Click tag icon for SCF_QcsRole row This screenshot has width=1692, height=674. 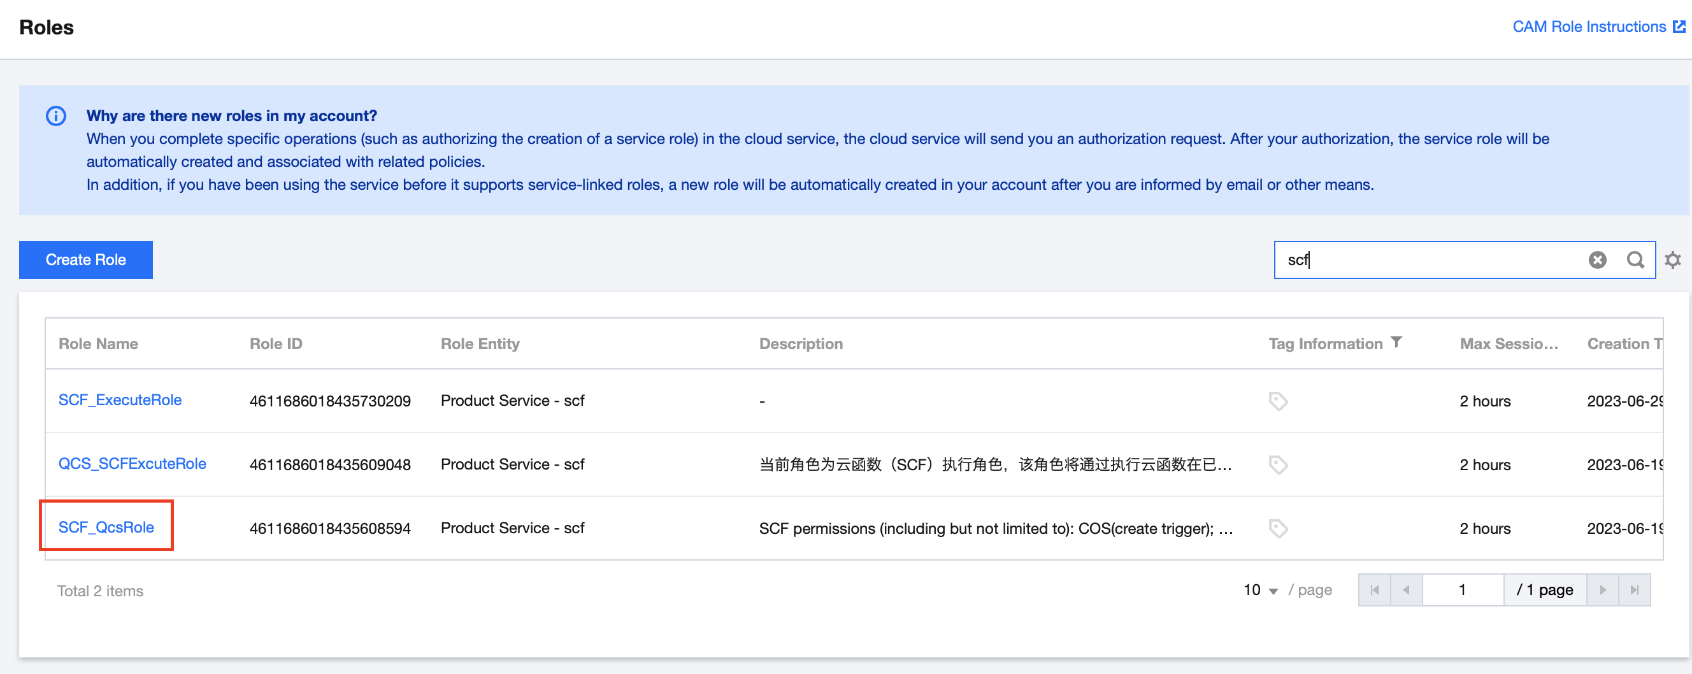point(1278,528)
